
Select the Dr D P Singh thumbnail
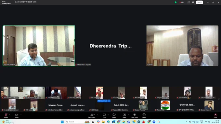(99, 93)
